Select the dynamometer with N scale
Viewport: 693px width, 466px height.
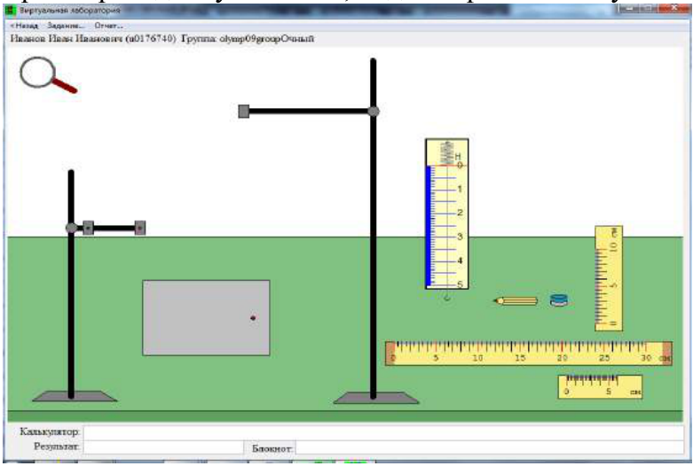click(x=447, y=214)
